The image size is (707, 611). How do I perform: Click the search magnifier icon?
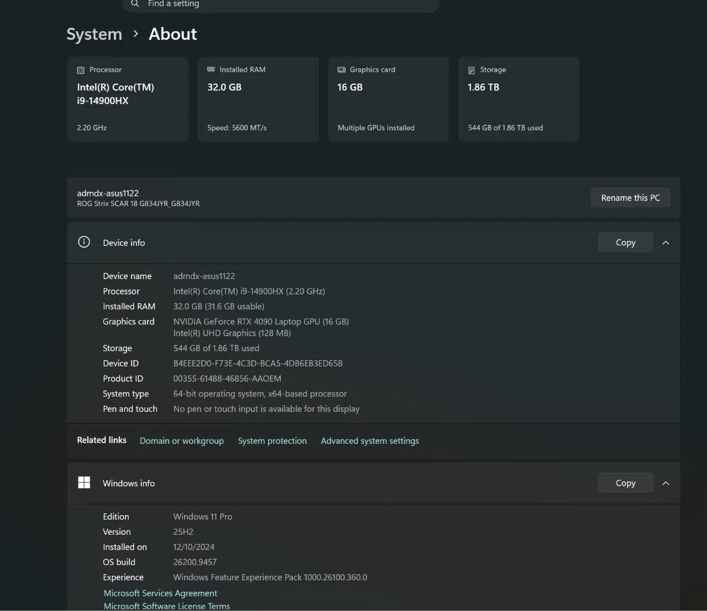(x=135, y=4)
